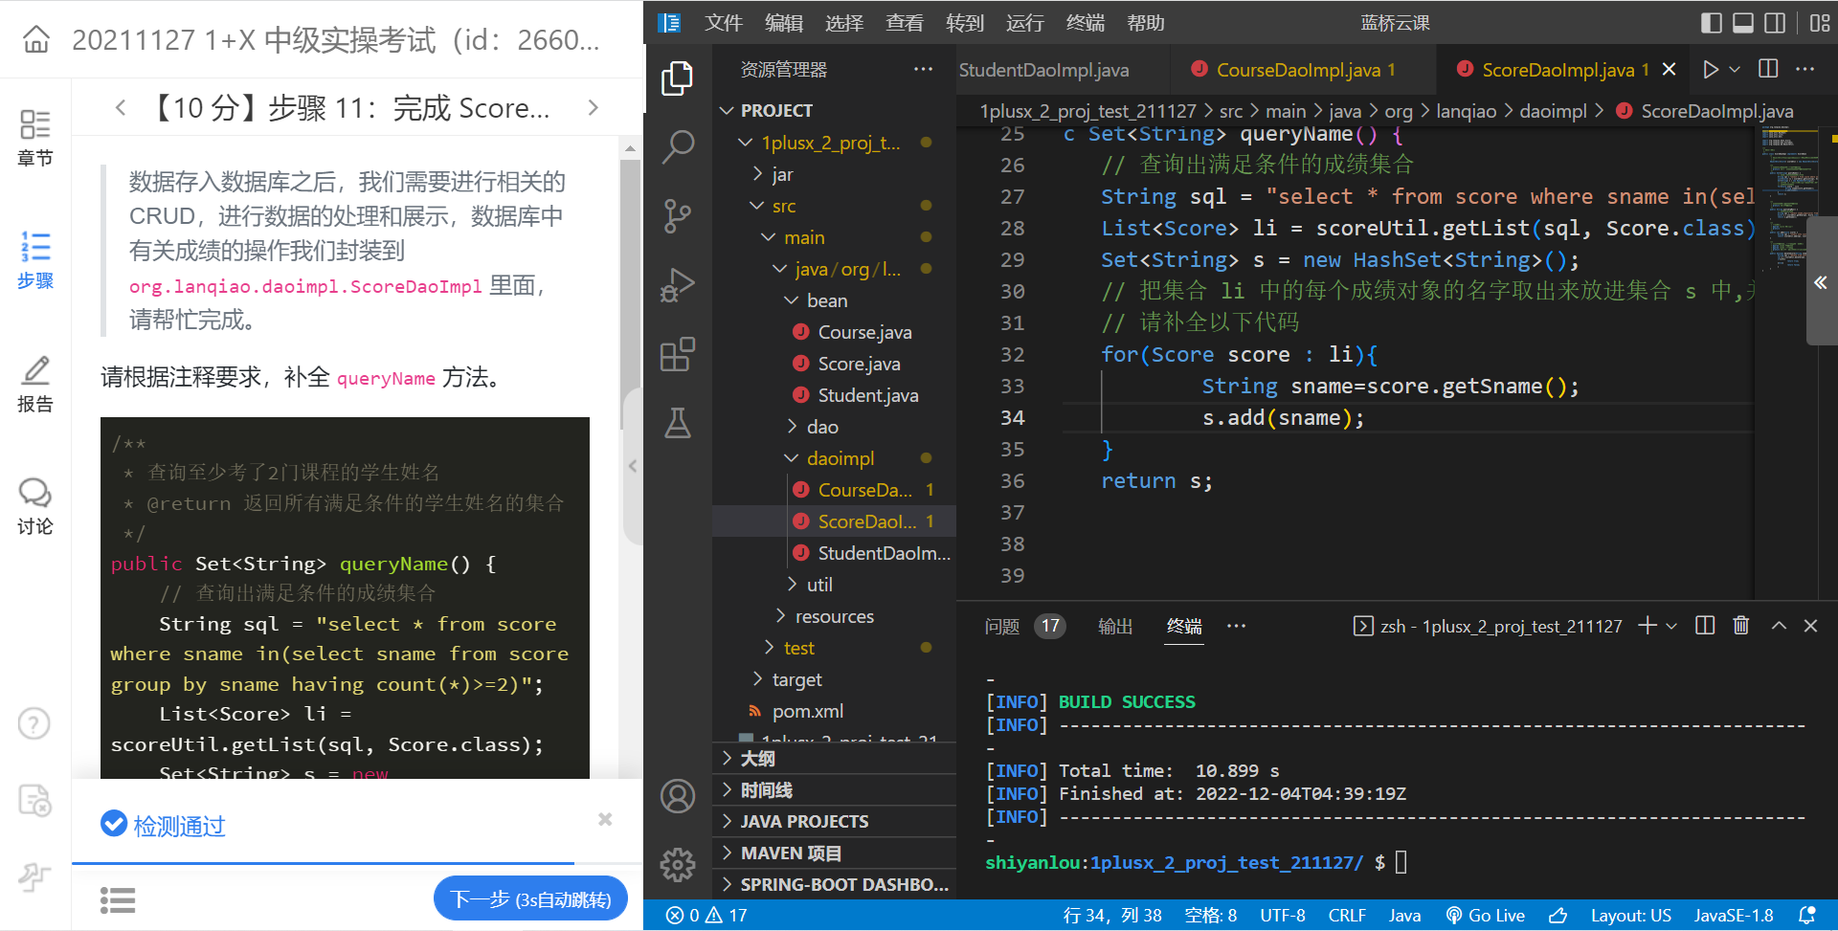The width and height of the screenshot is (1838, 931).
Task: Open Customize Layout button
Action: pos(1820,23)
